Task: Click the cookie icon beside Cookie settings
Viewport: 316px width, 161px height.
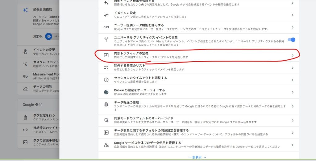Action: click(106, 92)
